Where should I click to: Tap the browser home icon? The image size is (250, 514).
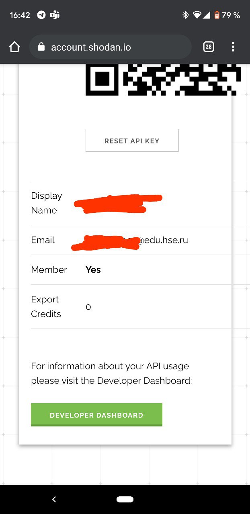14,47
